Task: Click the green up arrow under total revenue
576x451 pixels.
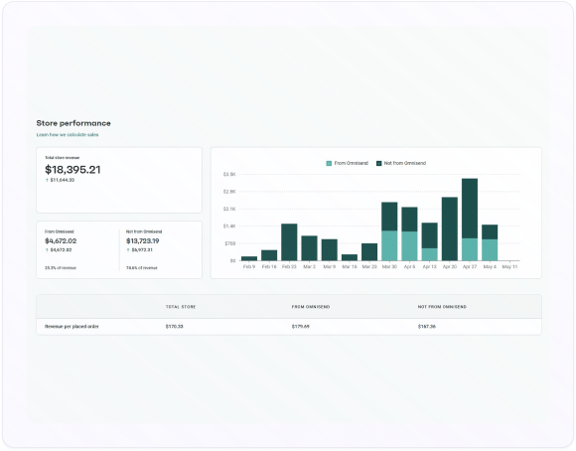Action: [x=47, y=180]
